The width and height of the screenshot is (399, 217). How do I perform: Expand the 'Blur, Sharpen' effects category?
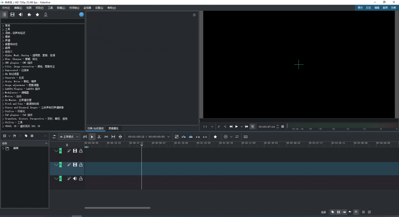(x=3, y=59)
